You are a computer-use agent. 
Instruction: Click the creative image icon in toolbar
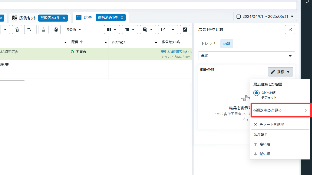pyautogui.click(x=55, y=29)
